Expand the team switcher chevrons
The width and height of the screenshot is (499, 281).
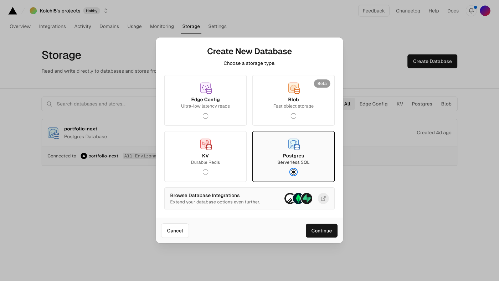click(x=106, y=11)
